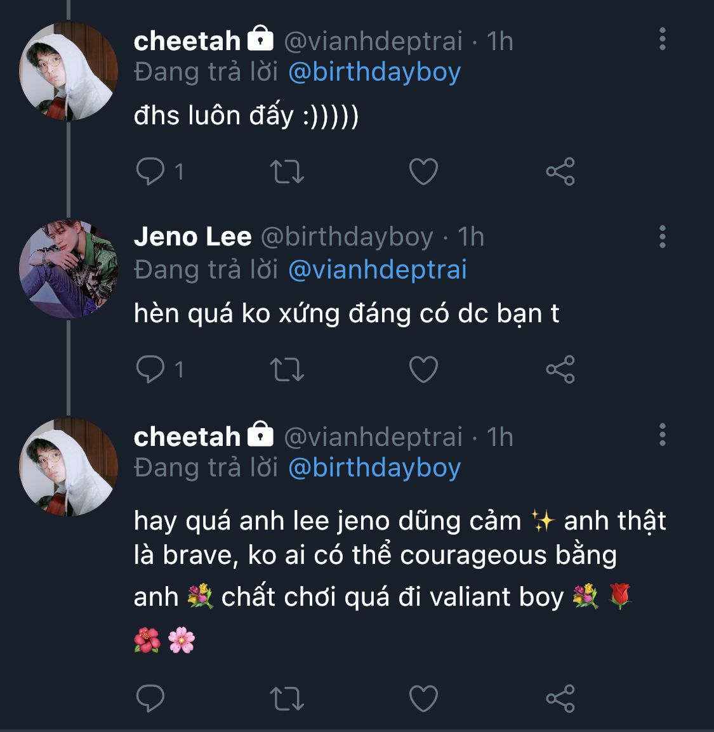The width and height of the screenshot is (714, 732).
Task: Open the @vianhdeptrai mention in Jeno Lee's reply
Action: pos(378,270)
